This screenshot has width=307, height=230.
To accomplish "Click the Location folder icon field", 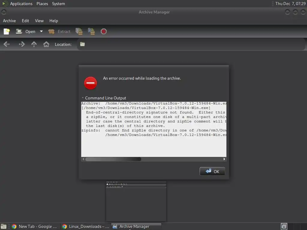I will coord(82,44).
